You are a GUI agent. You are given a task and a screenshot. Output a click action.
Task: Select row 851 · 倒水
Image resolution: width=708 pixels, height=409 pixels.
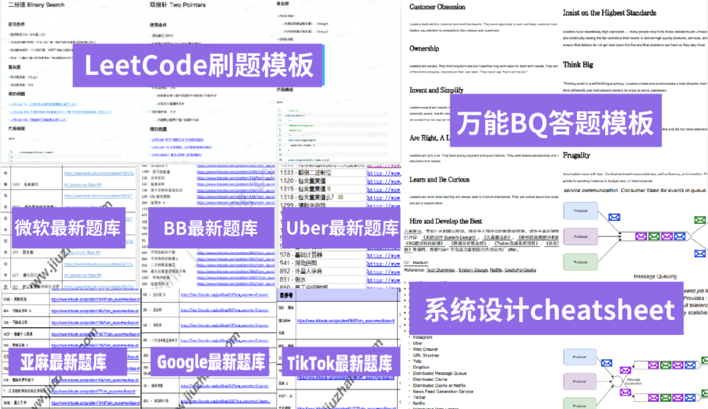323,279
